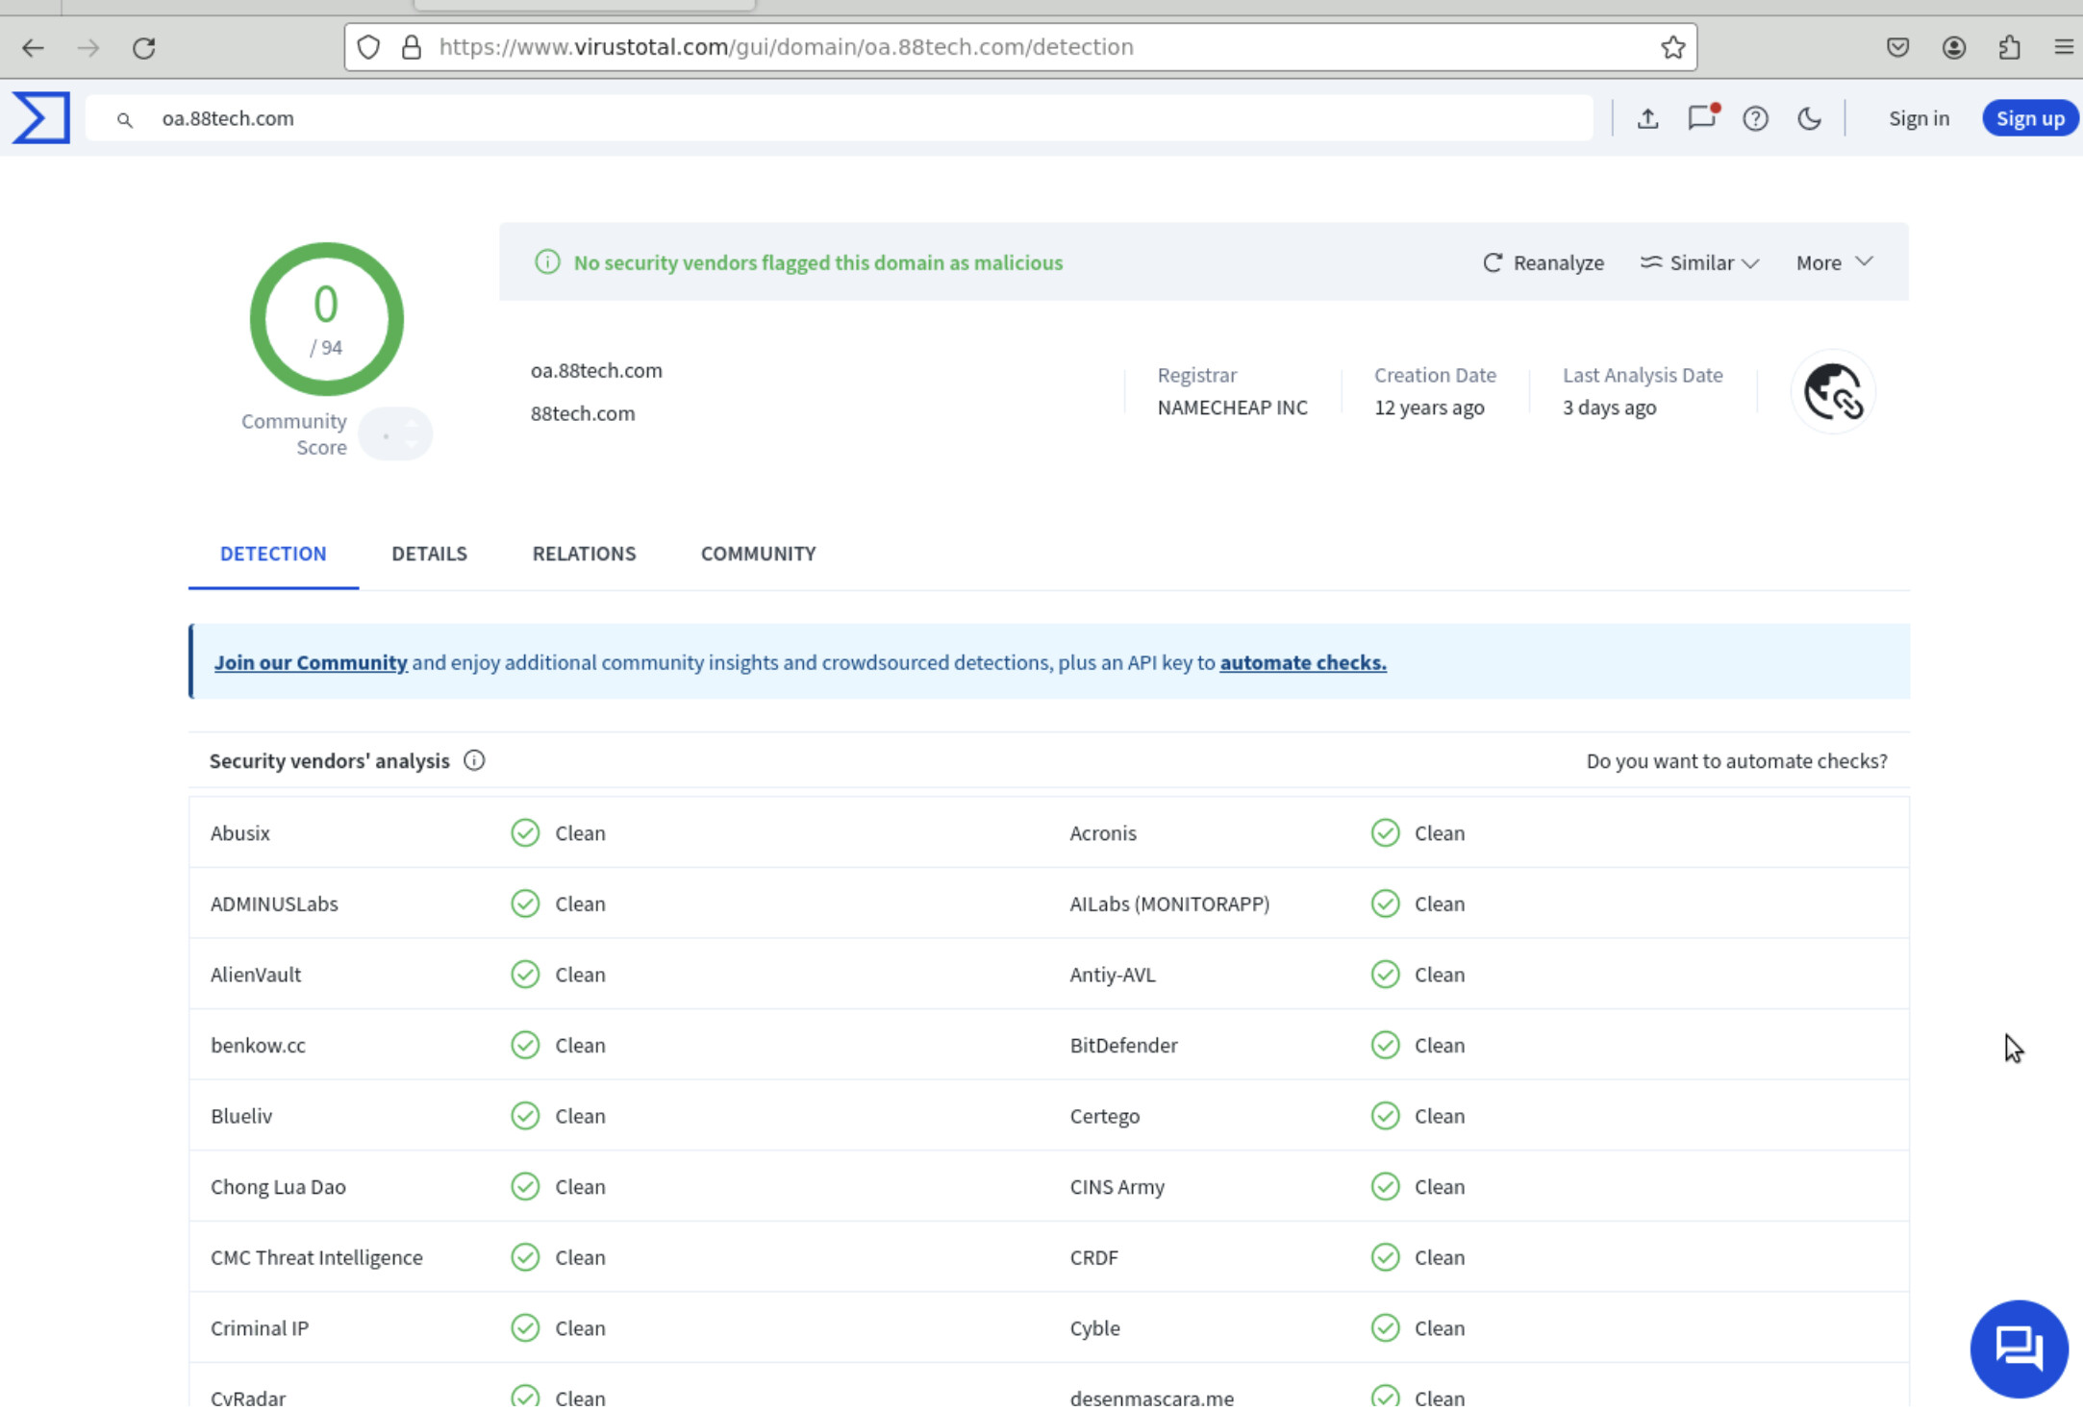Click the oa.88tech.com search field

[x=837, y=118]
